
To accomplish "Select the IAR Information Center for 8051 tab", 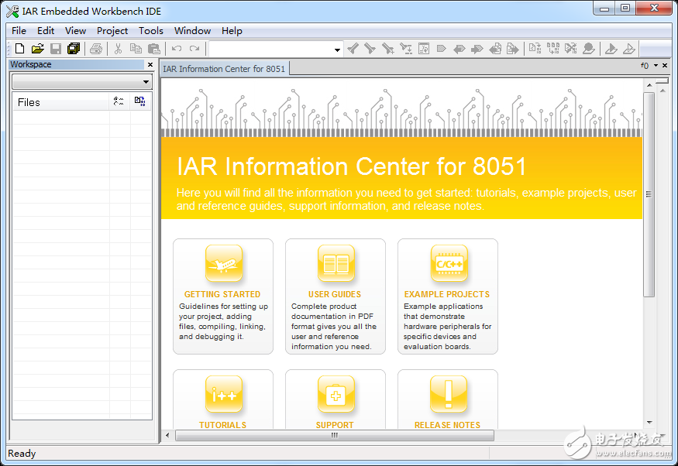I will [x=224, y=69].
